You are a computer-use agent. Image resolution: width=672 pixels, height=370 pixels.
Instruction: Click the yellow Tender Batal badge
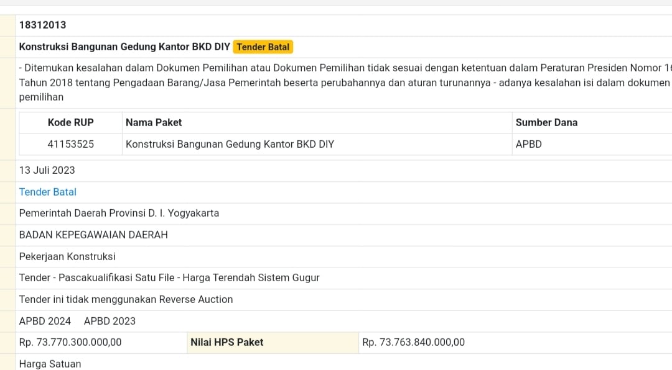click(x=263, y=47)
